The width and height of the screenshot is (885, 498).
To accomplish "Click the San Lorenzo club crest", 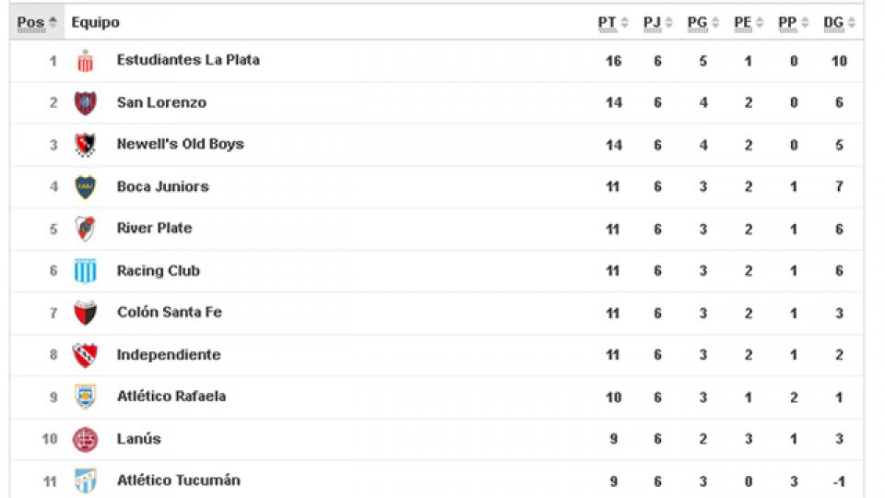I will click(x=85, y=103).
